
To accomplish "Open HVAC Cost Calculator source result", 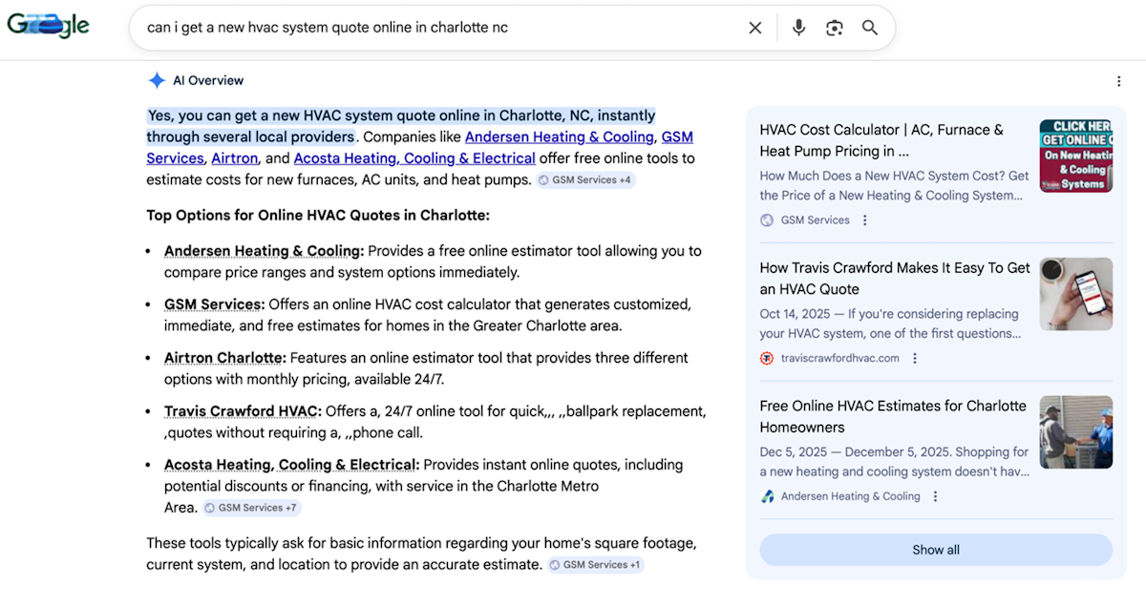I will (881, 140).
